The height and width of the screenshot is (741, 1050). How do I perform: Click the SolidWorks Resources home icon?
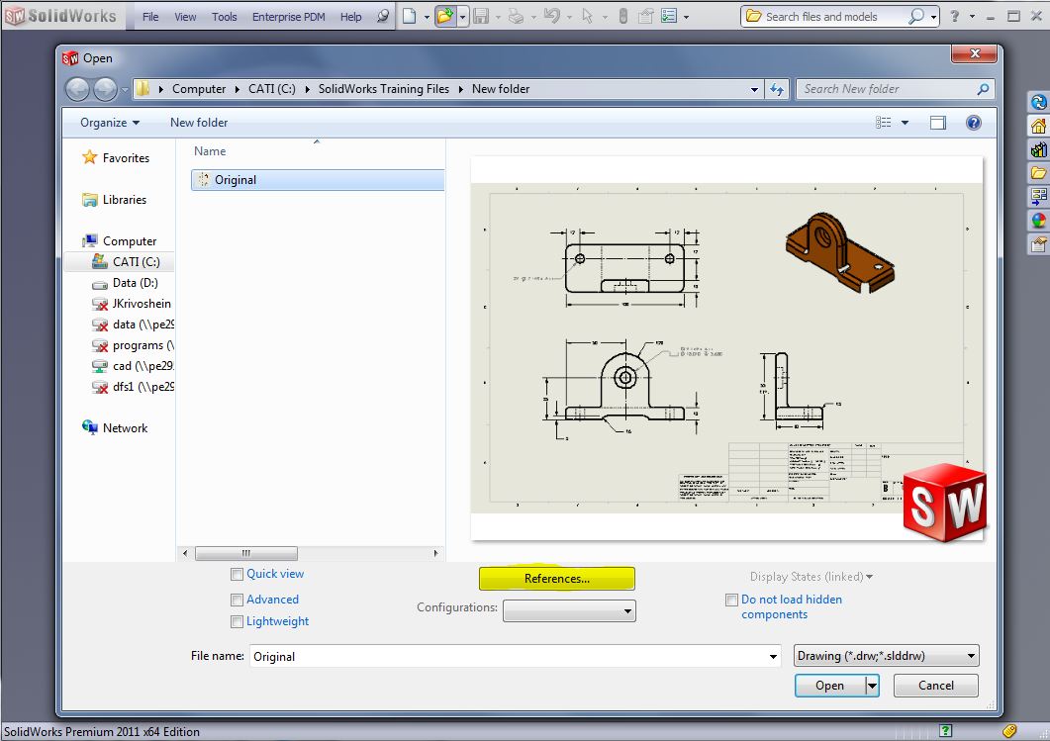[1038, 126]
